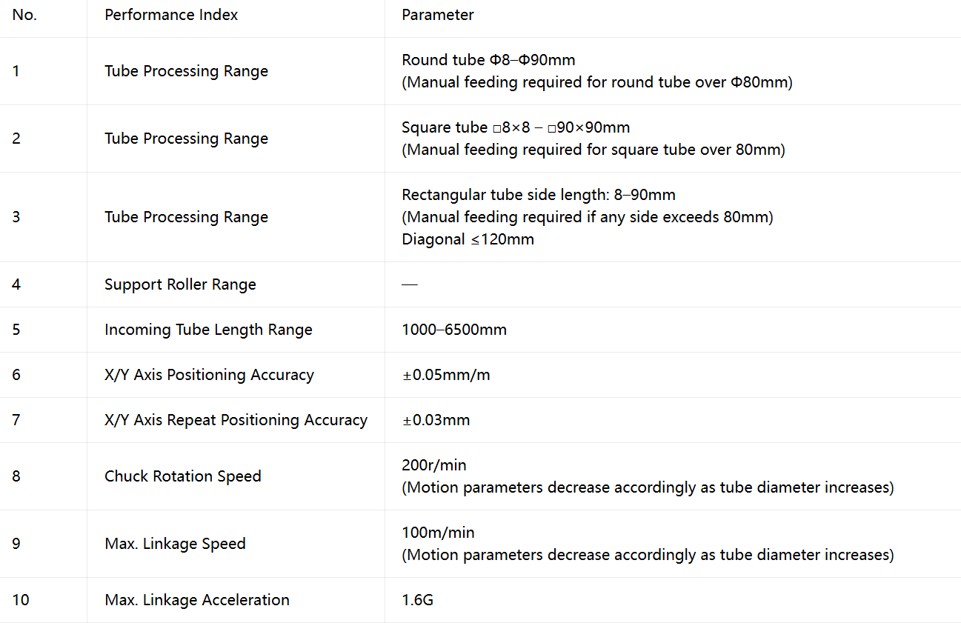Viewport: 961px width, 623px height.
Task: Click the dash value for Support Roller Range
Action: click(410, 284)
